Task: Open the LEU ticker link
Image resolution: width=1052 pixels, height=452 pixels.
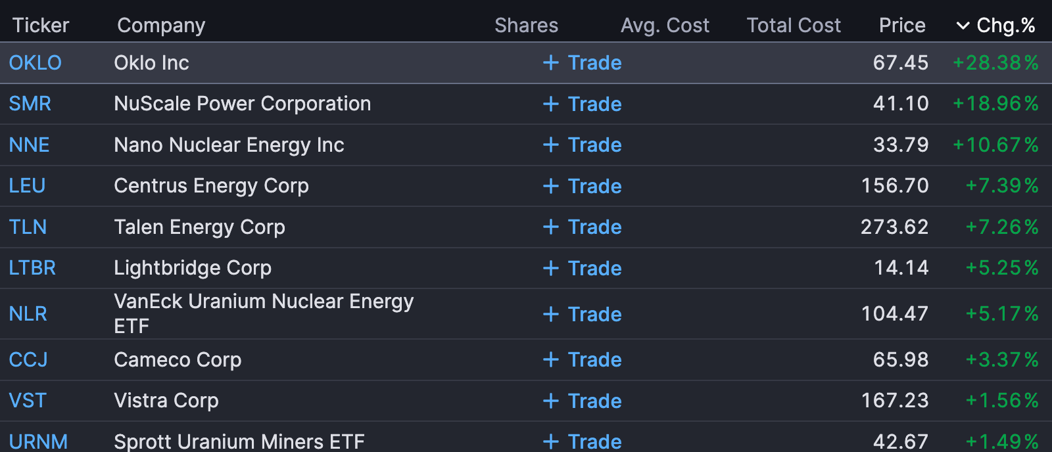Action: [x=27, y=186]
